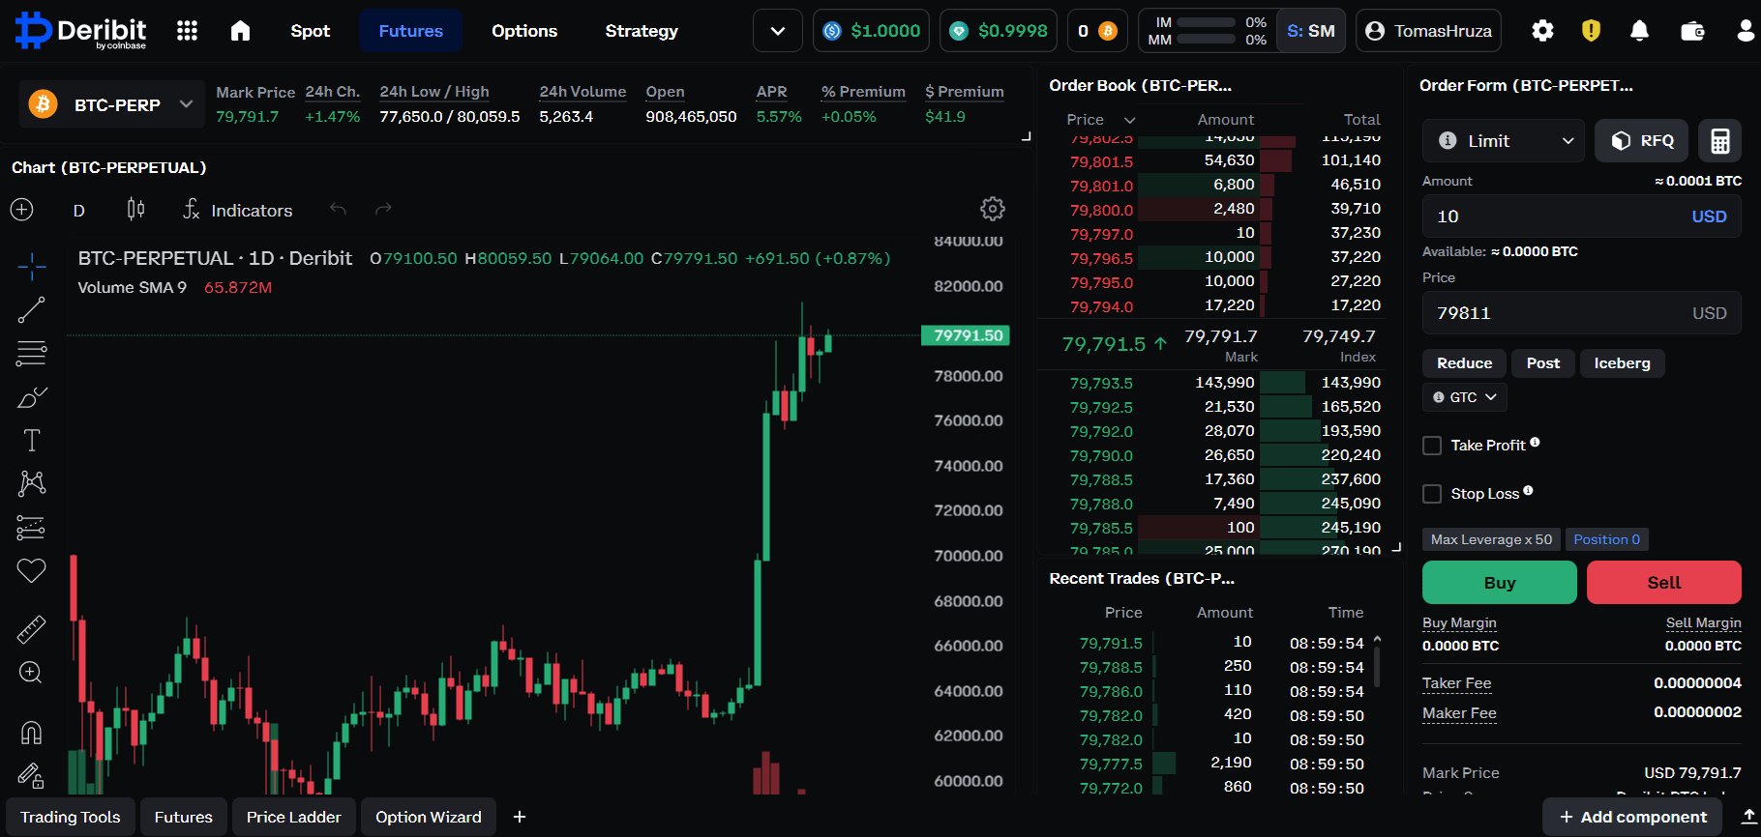Open the Price Ladder tab
The width and height of the screenshot is (1761, 837).
coord(294,817)
